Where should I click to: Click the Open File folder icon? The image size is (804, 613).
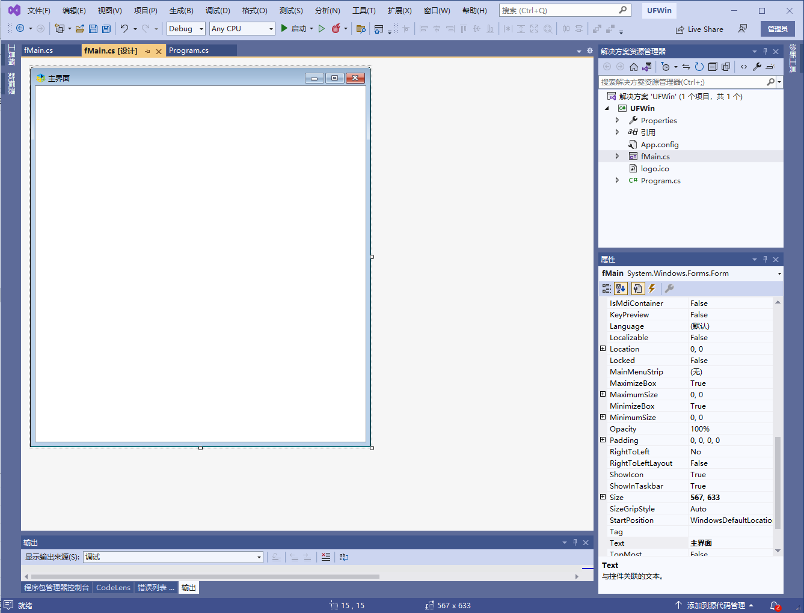(79, 29)
